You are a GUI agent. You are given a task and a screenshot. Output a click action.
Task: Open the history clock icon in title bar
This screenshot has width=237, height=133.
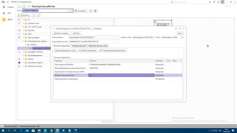[214, 2]
